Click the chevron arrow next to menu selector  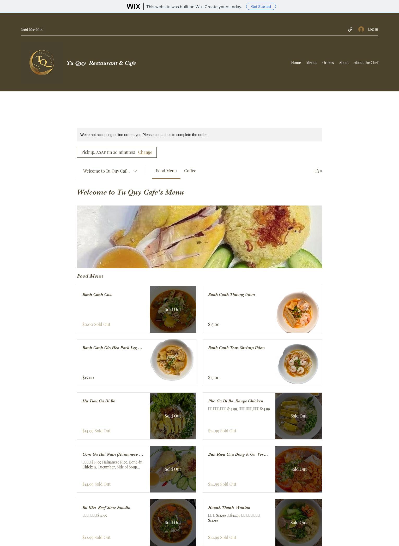[x=135, y=171]
